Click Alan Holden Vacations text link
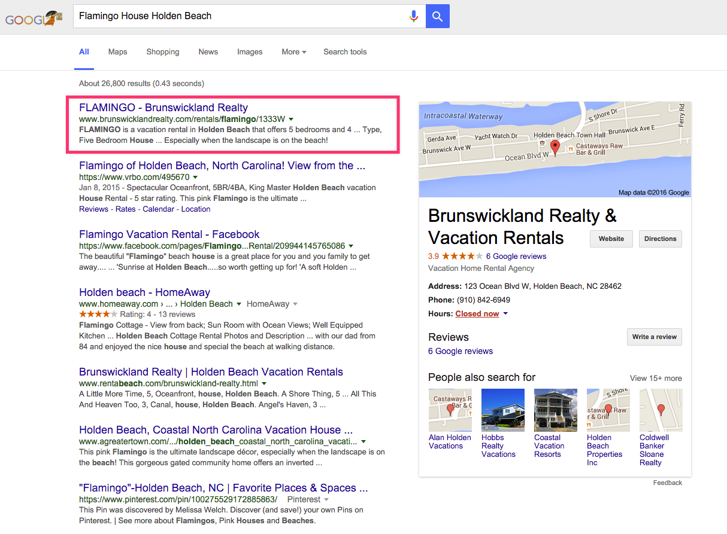Viewport: 727px width, 534px height. pos(450,442)
